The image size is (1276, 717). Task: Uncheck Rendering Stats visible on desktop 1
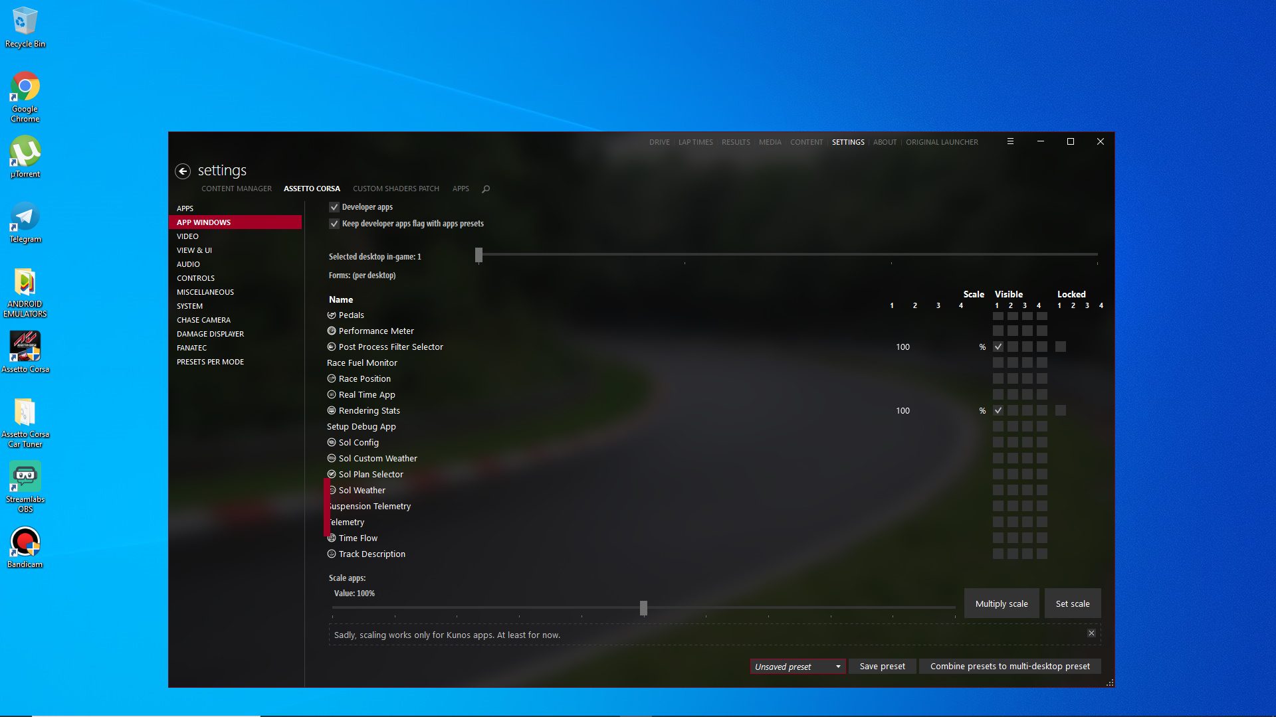coord(998,411)
